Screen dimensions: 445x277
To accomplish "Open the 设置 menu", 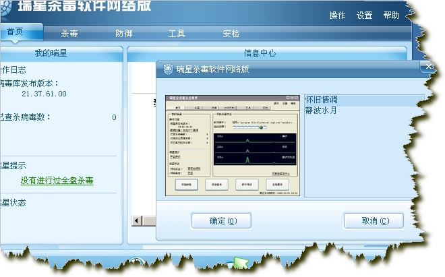I will (364, 16).
